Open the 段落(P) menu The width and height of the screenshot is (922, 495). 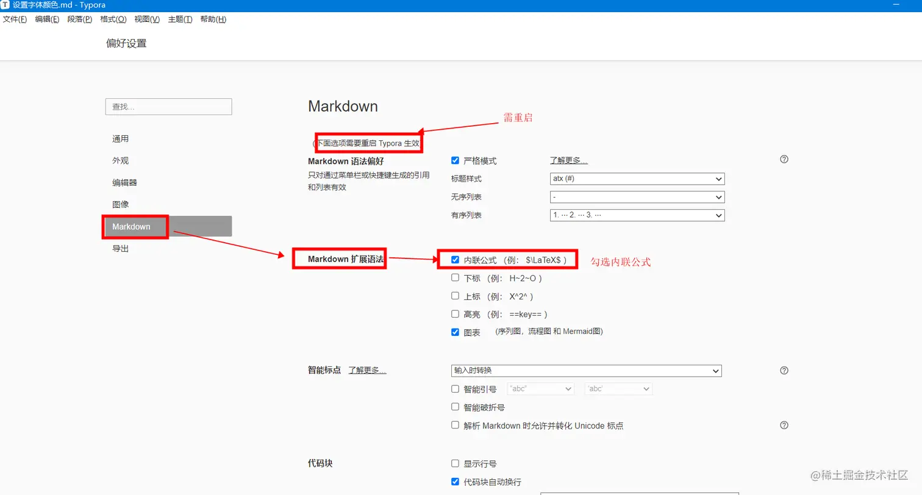click(x=79, y=20)
